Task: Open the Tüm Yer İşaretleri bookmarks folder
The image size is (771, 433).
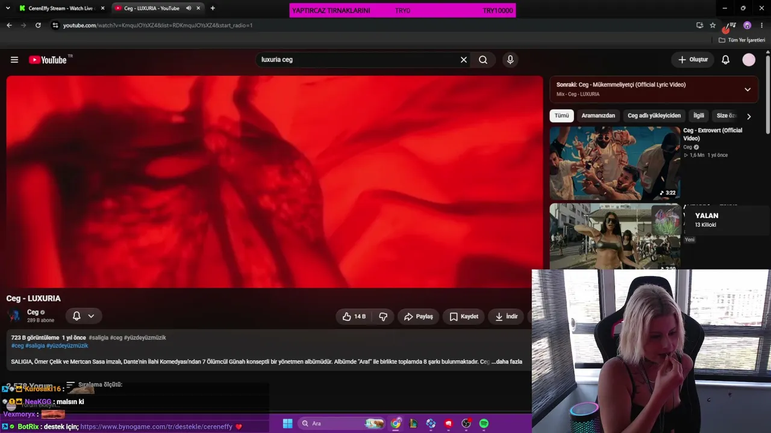Action: click(x=742, y=40)
